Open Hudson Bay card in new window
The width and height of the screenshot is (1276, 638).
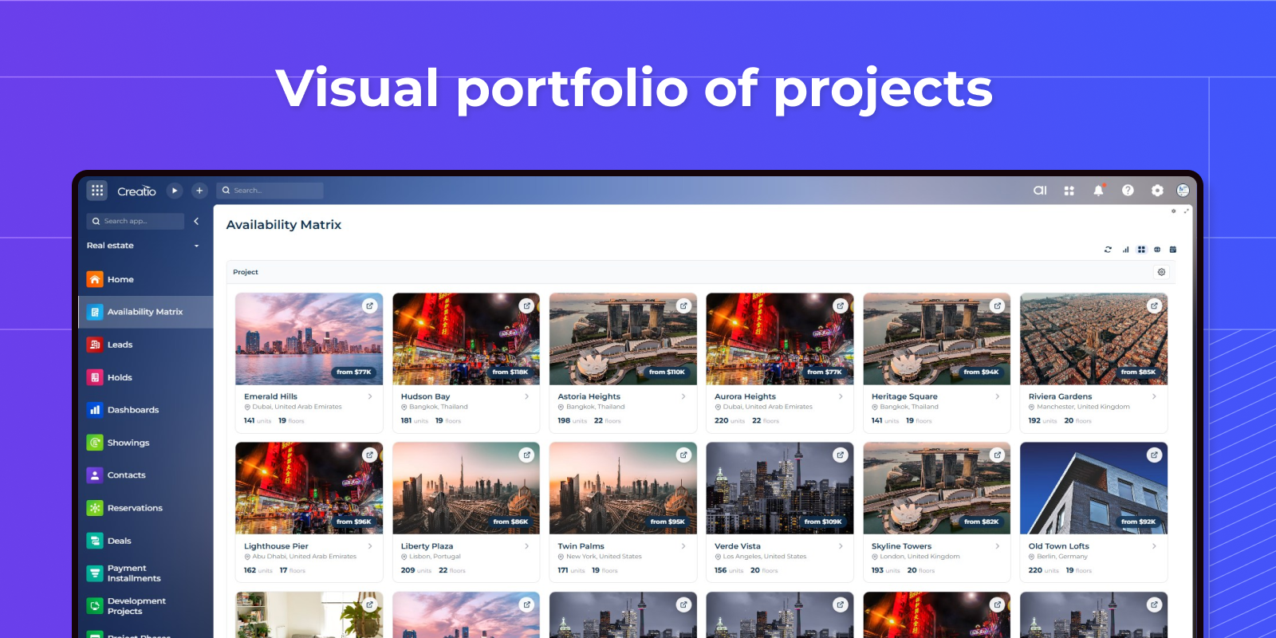pos(526,305)
